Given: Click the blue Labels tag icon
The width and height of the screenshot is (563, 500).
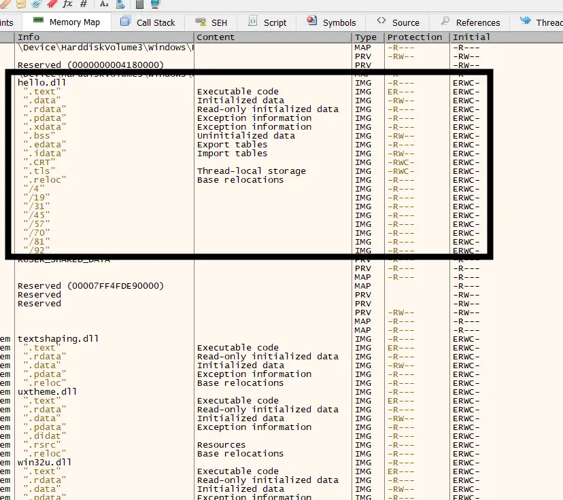Looking at the screenshot, I should [x=37, y=4].
